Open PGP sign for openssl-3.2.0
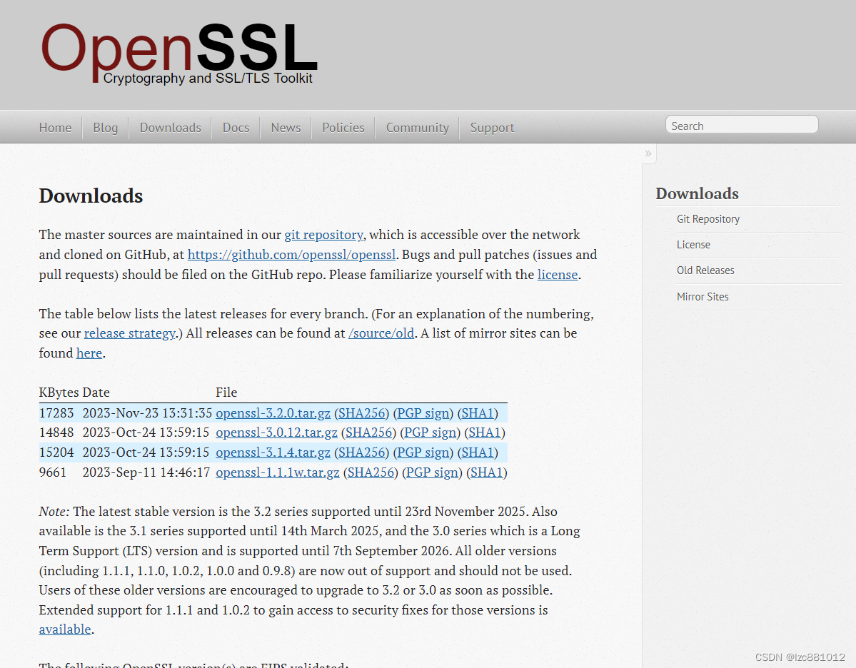Screen dimensions: 856x668 coord(423,413)
